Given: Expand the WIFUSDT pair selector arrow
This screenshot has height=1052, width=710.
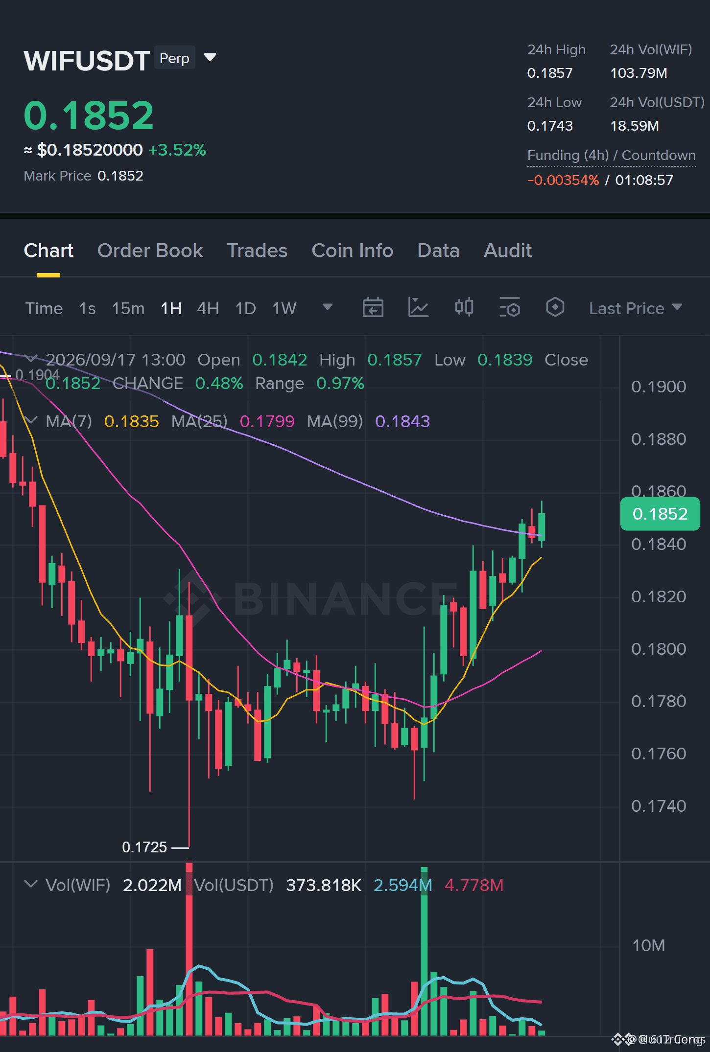Looking at the screenshot, I should 210,58.
